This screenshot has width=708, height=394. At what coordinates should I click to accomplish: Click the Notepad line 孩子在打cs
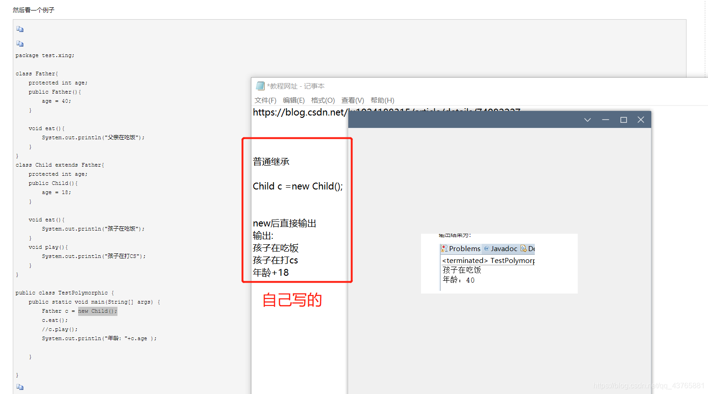(275, 260)
